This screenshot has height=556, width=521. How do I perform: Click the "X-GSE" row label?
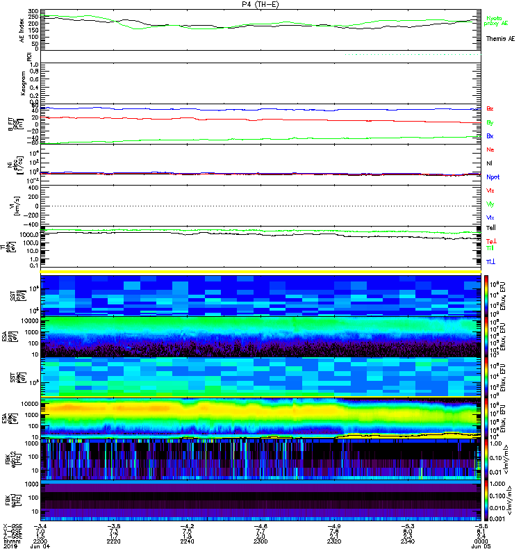(12, 526)
